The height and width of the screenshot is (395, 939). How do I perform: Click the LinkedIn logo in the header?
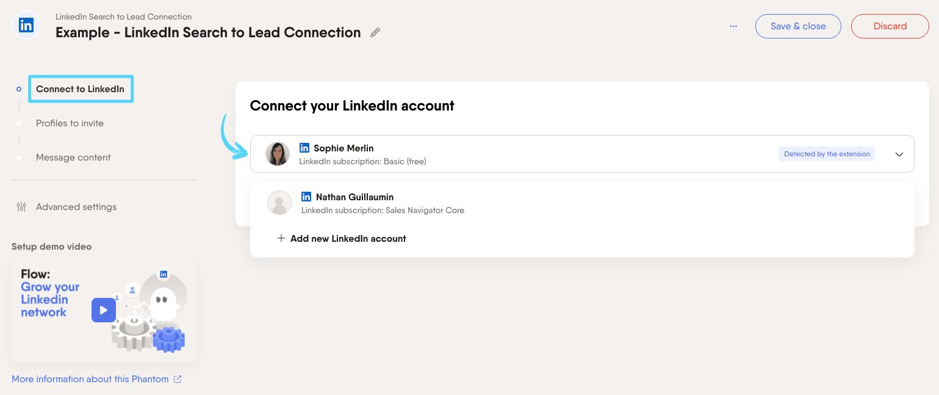click(26, 26)
